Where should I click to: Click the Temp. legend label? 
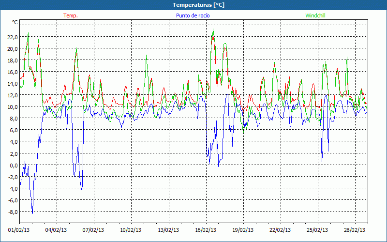[71, 15]
